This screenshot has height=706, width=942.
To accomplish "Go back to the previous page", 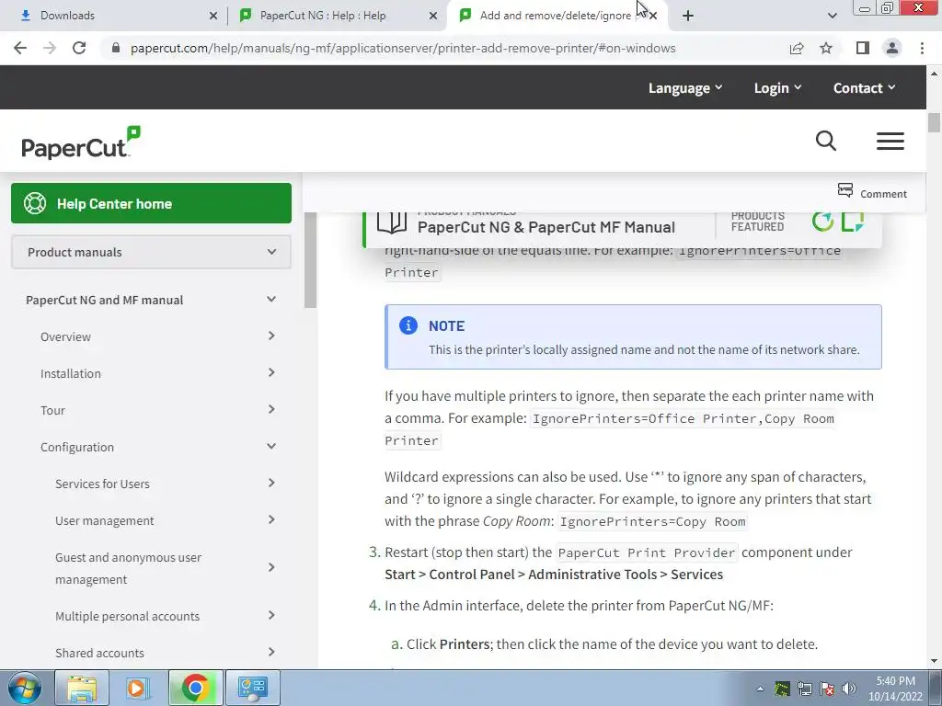I will 20,48.
